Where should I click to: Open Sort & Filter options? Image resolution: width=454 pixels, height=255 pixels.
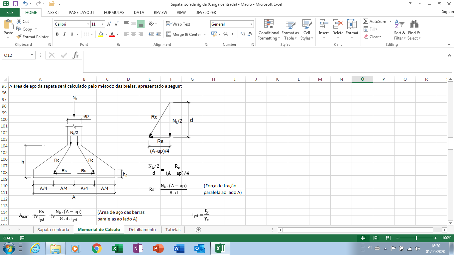pyautogui.click(x=399, y=30)
